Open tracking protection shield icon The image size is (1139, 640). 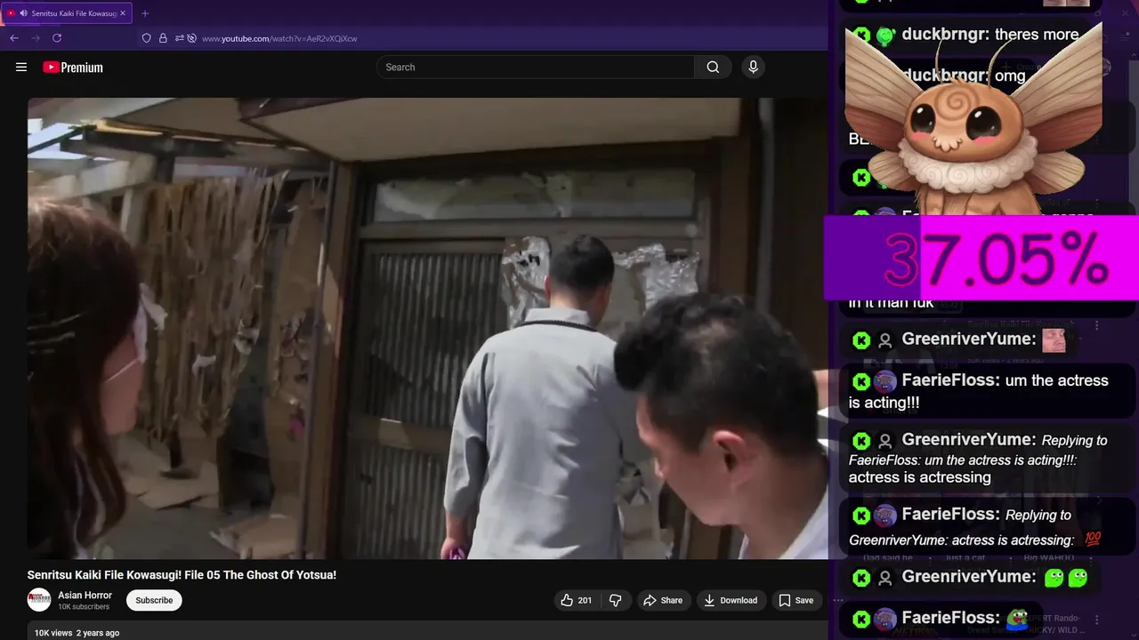(x=147, y=38)
